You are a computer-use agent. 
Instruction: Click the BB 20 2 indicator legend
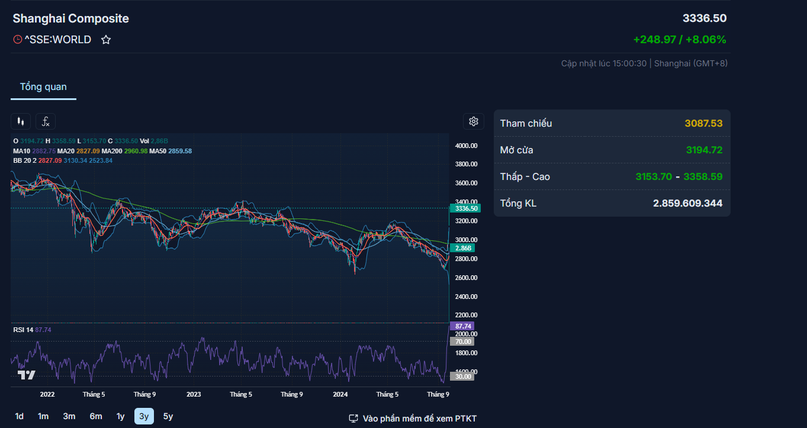click(25, 160)
